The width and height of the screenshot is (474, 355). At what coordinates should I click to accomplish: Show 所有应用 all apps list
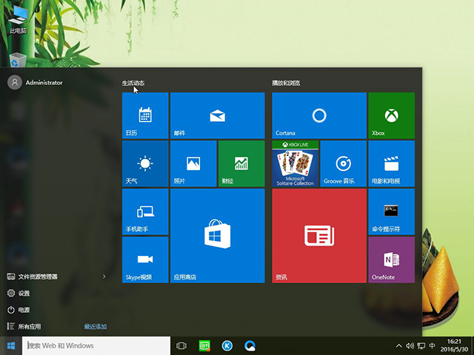(x=30, y=326)
